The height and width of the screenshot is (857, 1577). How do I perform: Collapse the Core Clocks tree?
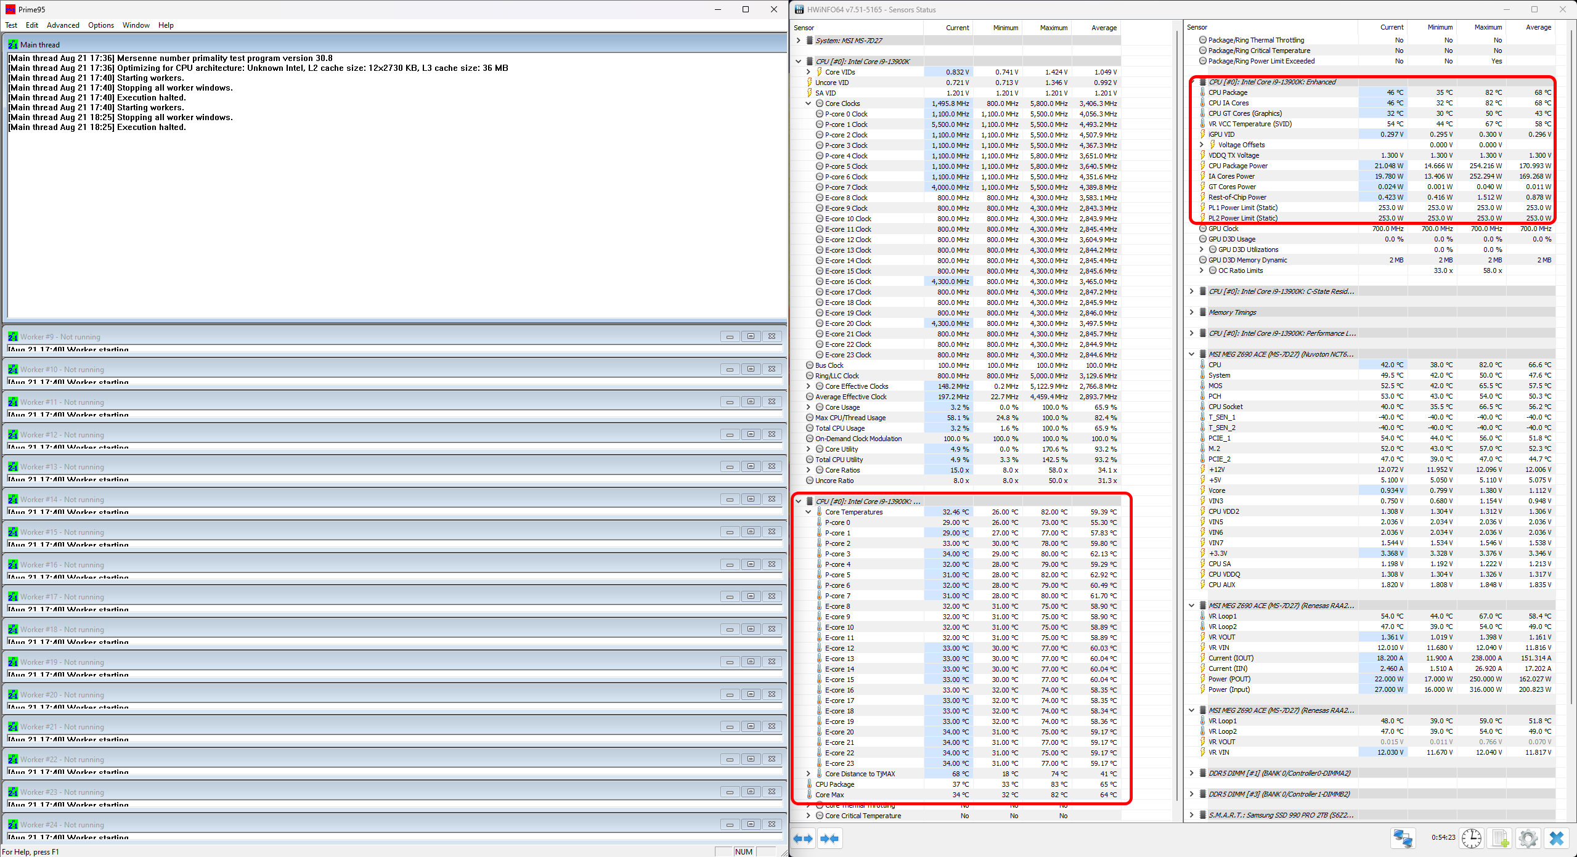[809, 104]
